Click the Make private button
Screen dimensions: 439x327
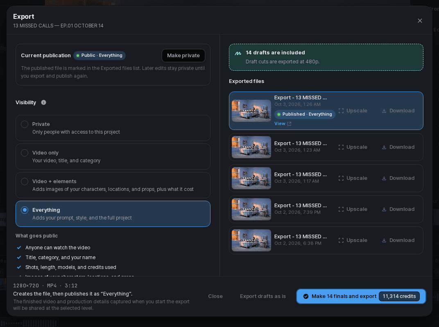(x=183, y=55)
